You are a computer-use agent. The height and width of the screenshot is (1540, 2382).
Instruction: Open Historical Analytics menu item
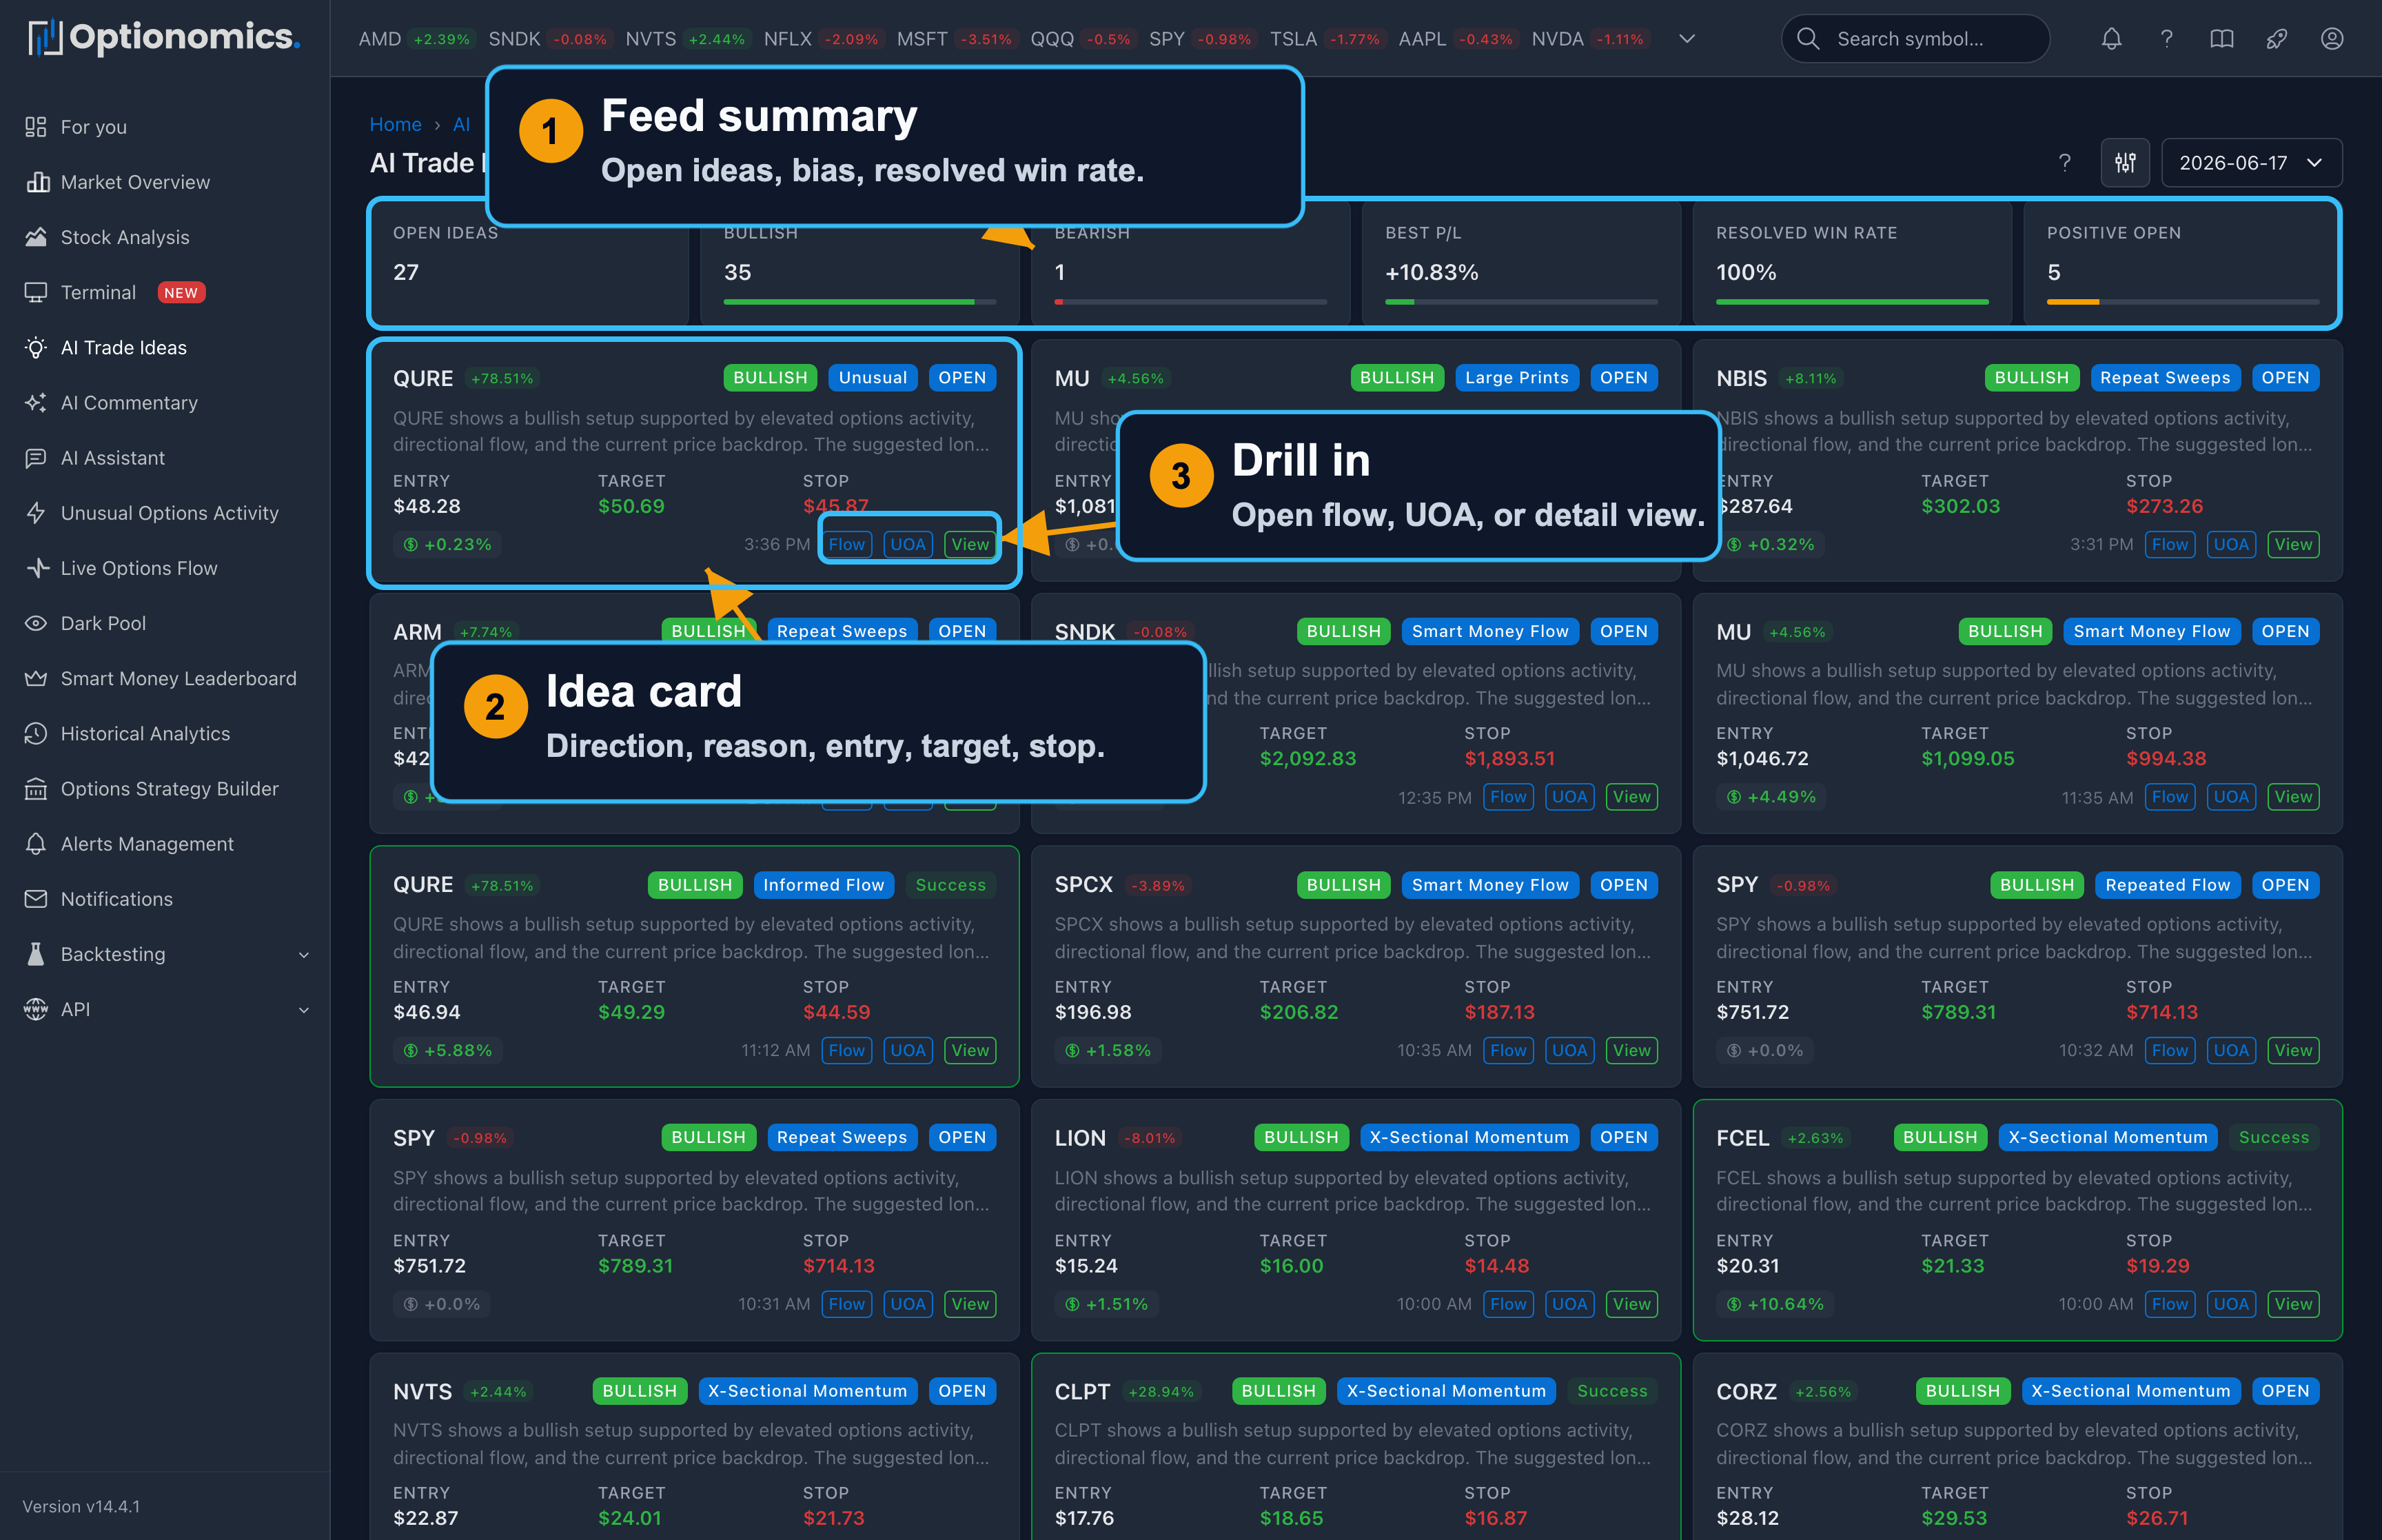point(145,733)
